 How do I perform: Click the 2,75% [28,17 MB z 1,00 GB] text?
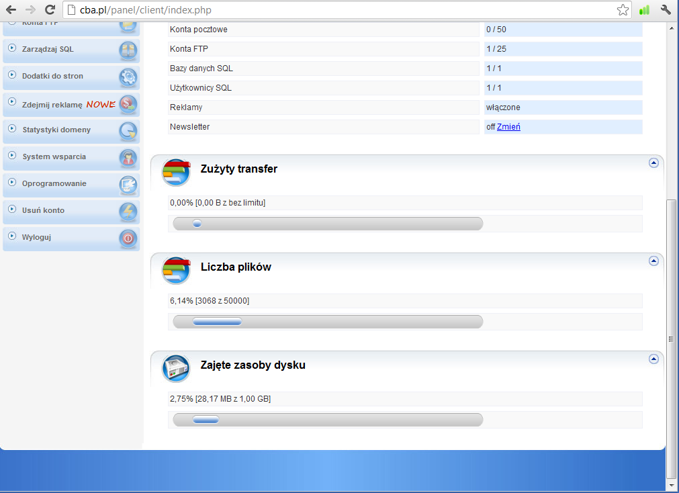[220, 398]
